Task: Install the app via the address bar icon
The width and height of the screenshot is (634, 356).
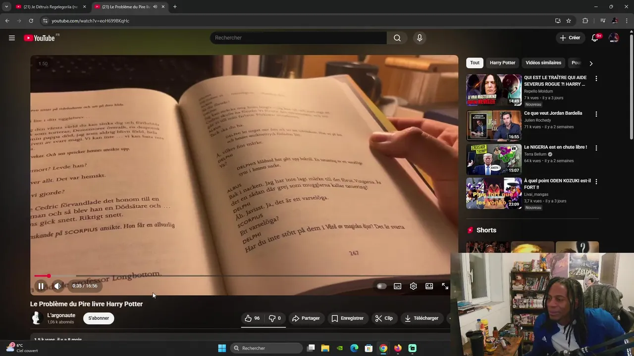Action: point(558,21)
